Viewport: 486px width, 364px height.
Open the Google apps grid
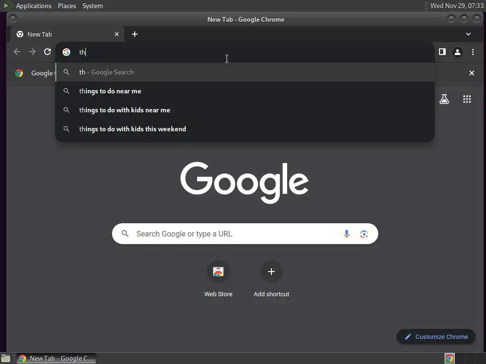[x=467, y=99]
